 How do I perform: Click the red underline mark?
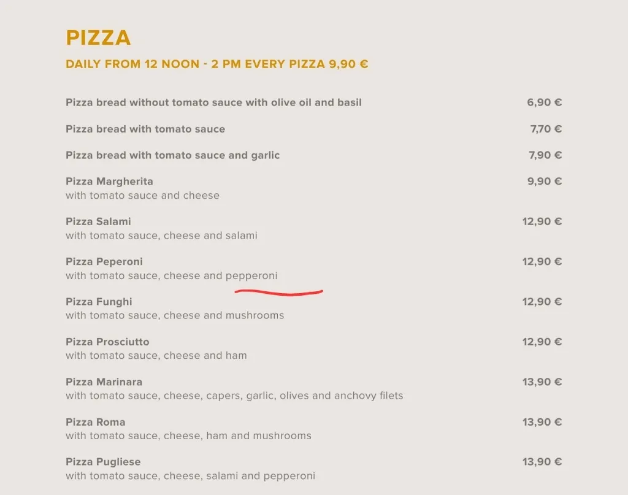click(x=279, y=293)
